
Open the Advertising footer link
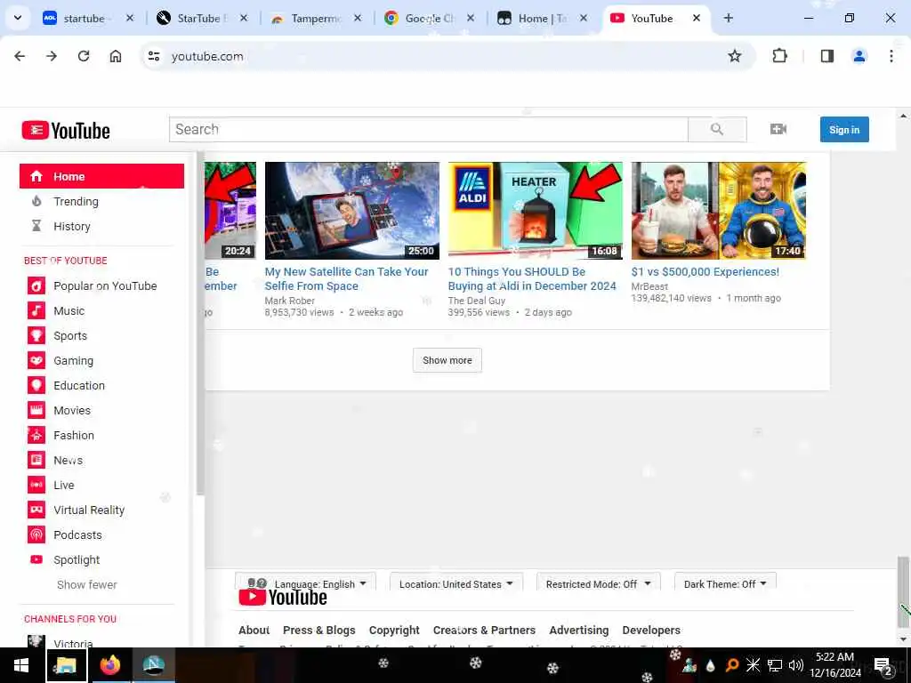point(578,631)
